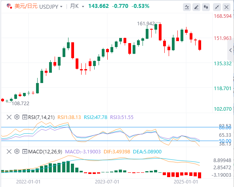Click the 102.070 price axis label
This screenshot has height=187, width=234.
(223, 109)
